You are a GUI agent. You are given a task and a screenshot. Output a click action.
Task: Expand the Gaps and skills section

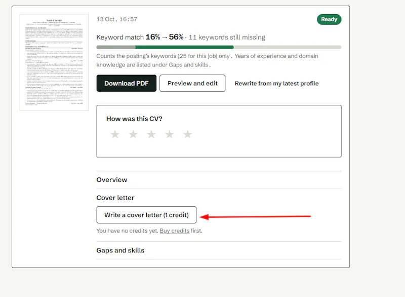tap(219, 250)
